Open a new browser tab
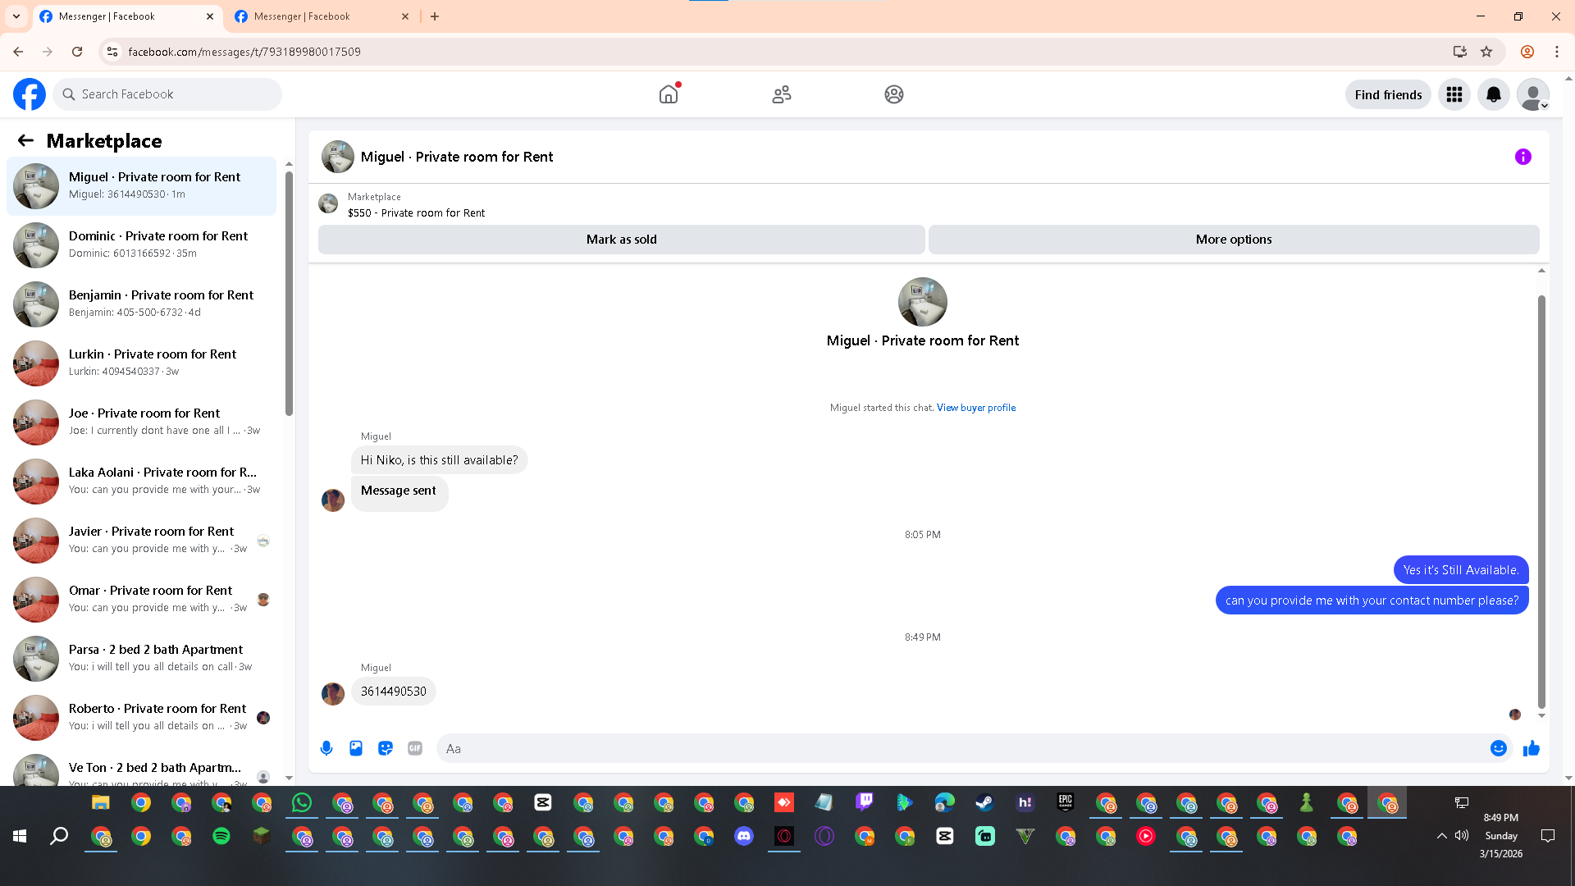Screen dimensions: 1575x886 435,16
